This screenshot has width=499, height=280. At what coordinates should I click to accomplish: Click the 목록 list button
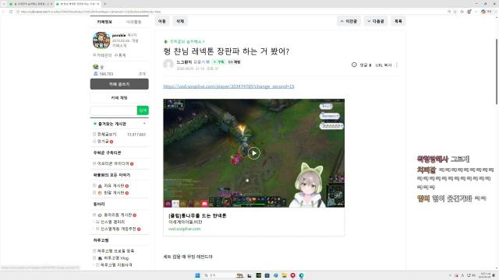coord(398,21)
